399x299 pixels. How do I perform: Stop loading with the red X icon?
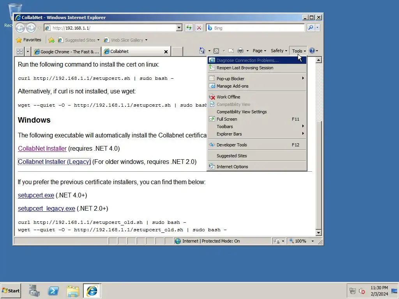click(199, 28)
